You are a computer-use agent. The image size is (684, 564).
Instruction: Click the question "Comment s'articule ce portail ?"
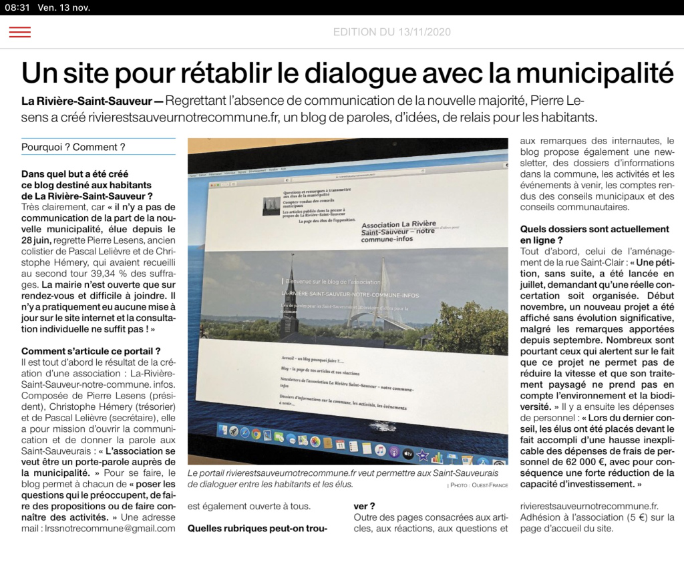(91, 351)
